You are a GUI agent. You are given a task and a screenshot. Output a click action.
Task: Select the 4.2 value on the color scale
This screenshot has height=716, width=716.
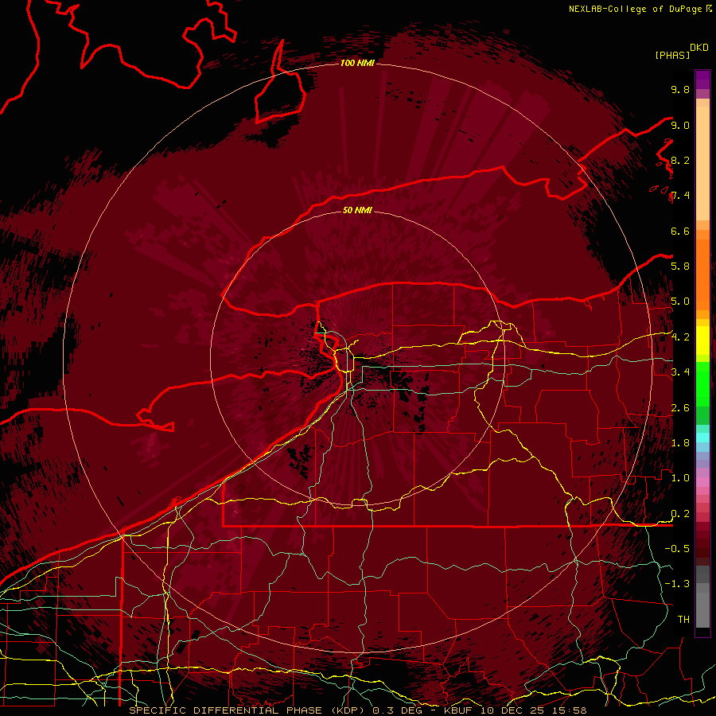pos(680,337)
